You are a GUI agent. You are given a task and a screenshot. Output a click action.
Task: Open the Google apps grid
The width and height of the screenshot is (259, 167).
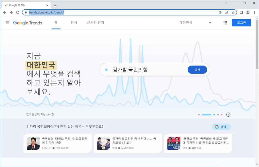[x=225, y=23]
